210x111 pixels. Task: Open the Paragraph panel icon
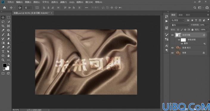point(167,50)
